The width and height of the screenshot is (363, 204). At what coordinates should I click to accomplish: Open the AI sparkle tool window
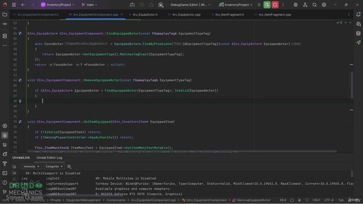(x=358, y=42)
